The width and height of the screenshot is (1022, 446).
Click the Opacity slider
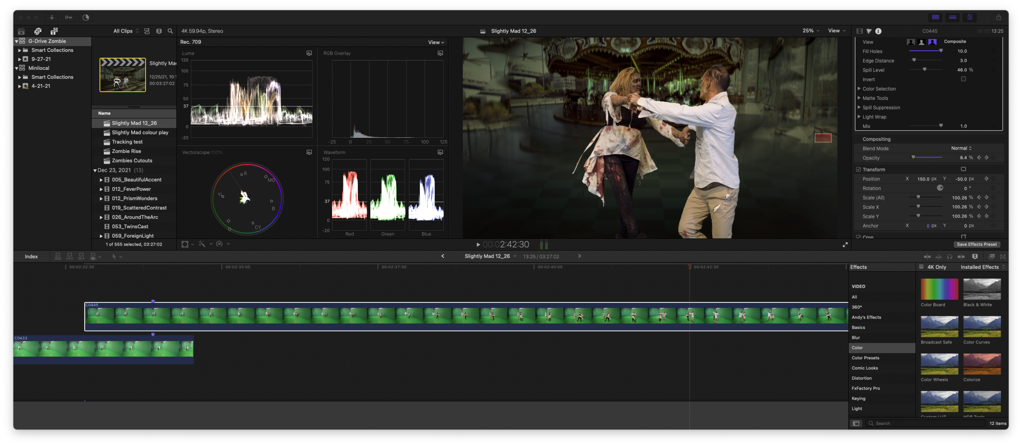pos(927,157)
